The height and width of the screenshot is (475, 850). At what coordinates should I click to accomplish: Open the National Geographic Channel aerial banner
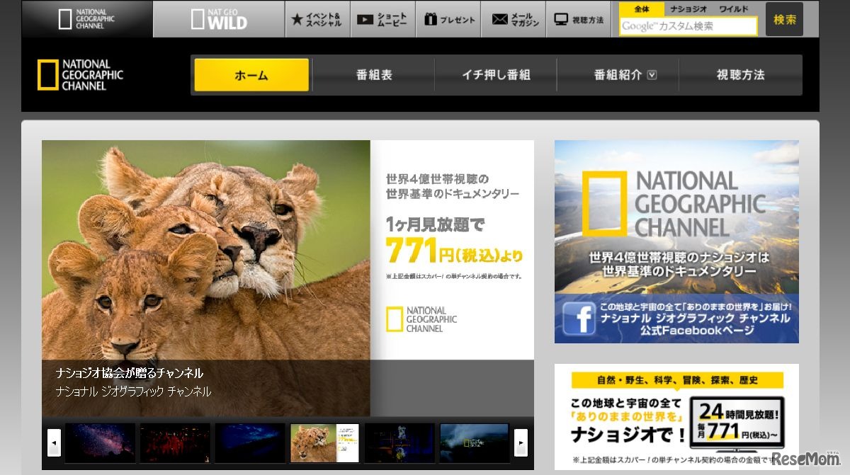(676, 241)
